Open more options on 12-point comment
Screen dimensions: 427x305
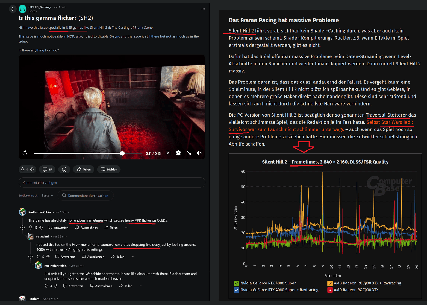(x=126, y=228)
